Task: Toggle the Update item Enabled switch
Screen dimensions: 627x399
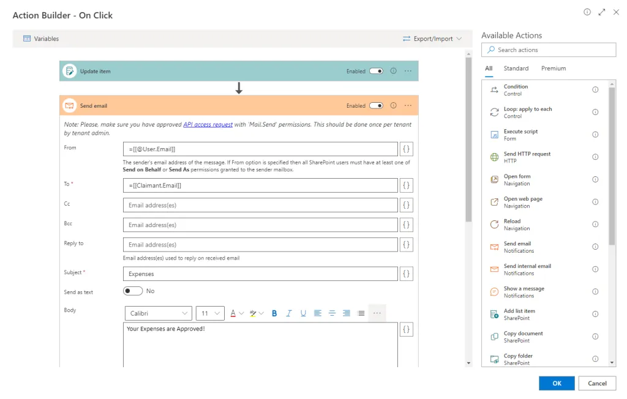Action: coord(376,71)
